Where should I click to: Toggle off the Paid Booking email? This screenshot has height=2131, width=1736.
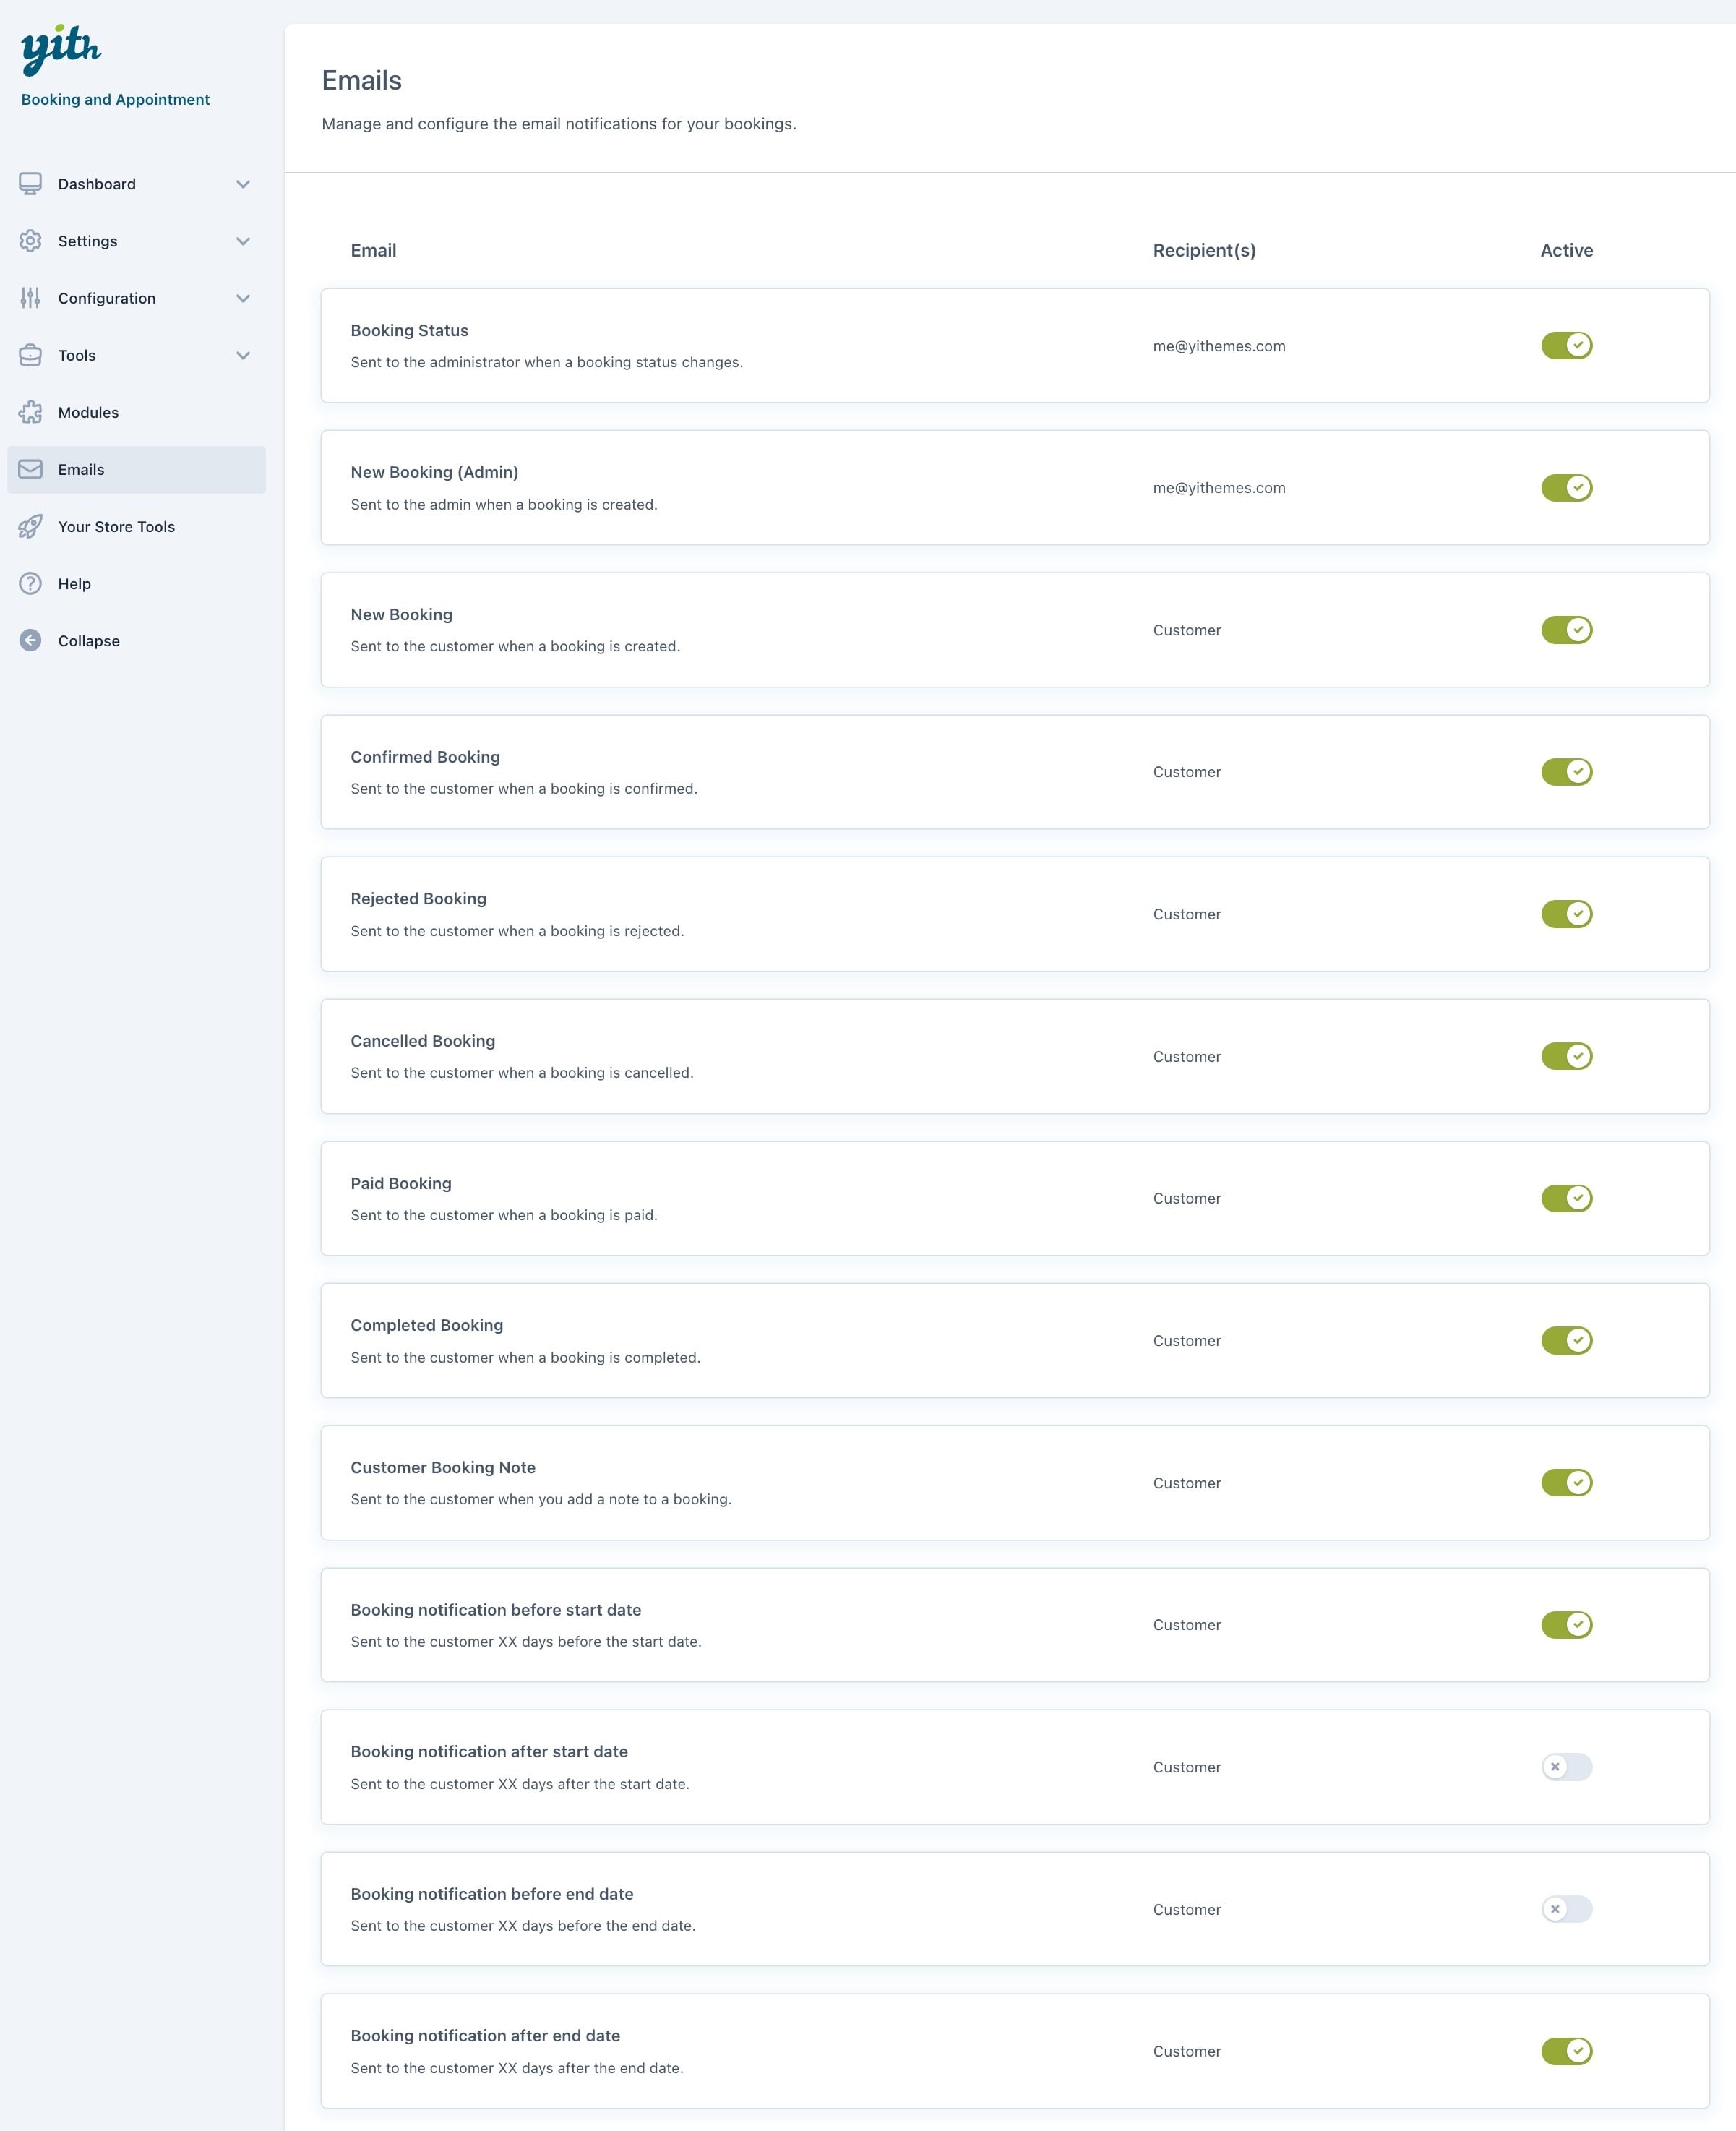point(1566,1198)
